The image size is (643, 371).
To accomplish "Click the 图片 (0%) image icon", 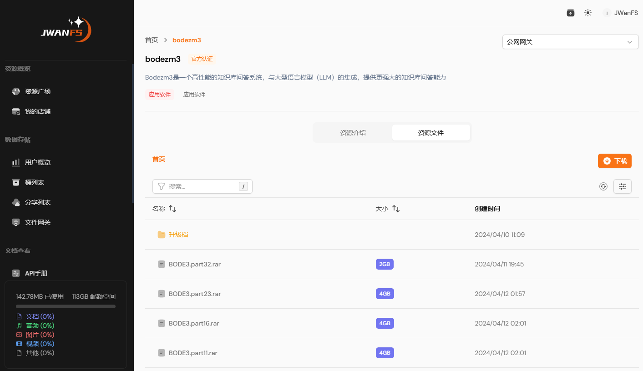I will 19,335.
